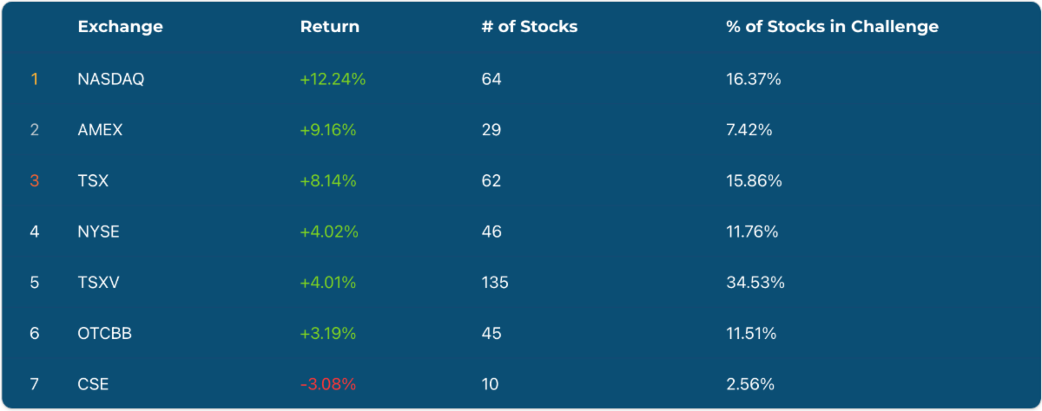Open the NYSE exchange entry
Image resolution: width=1042 pixels, height=411 pixels.
[98, 232]
